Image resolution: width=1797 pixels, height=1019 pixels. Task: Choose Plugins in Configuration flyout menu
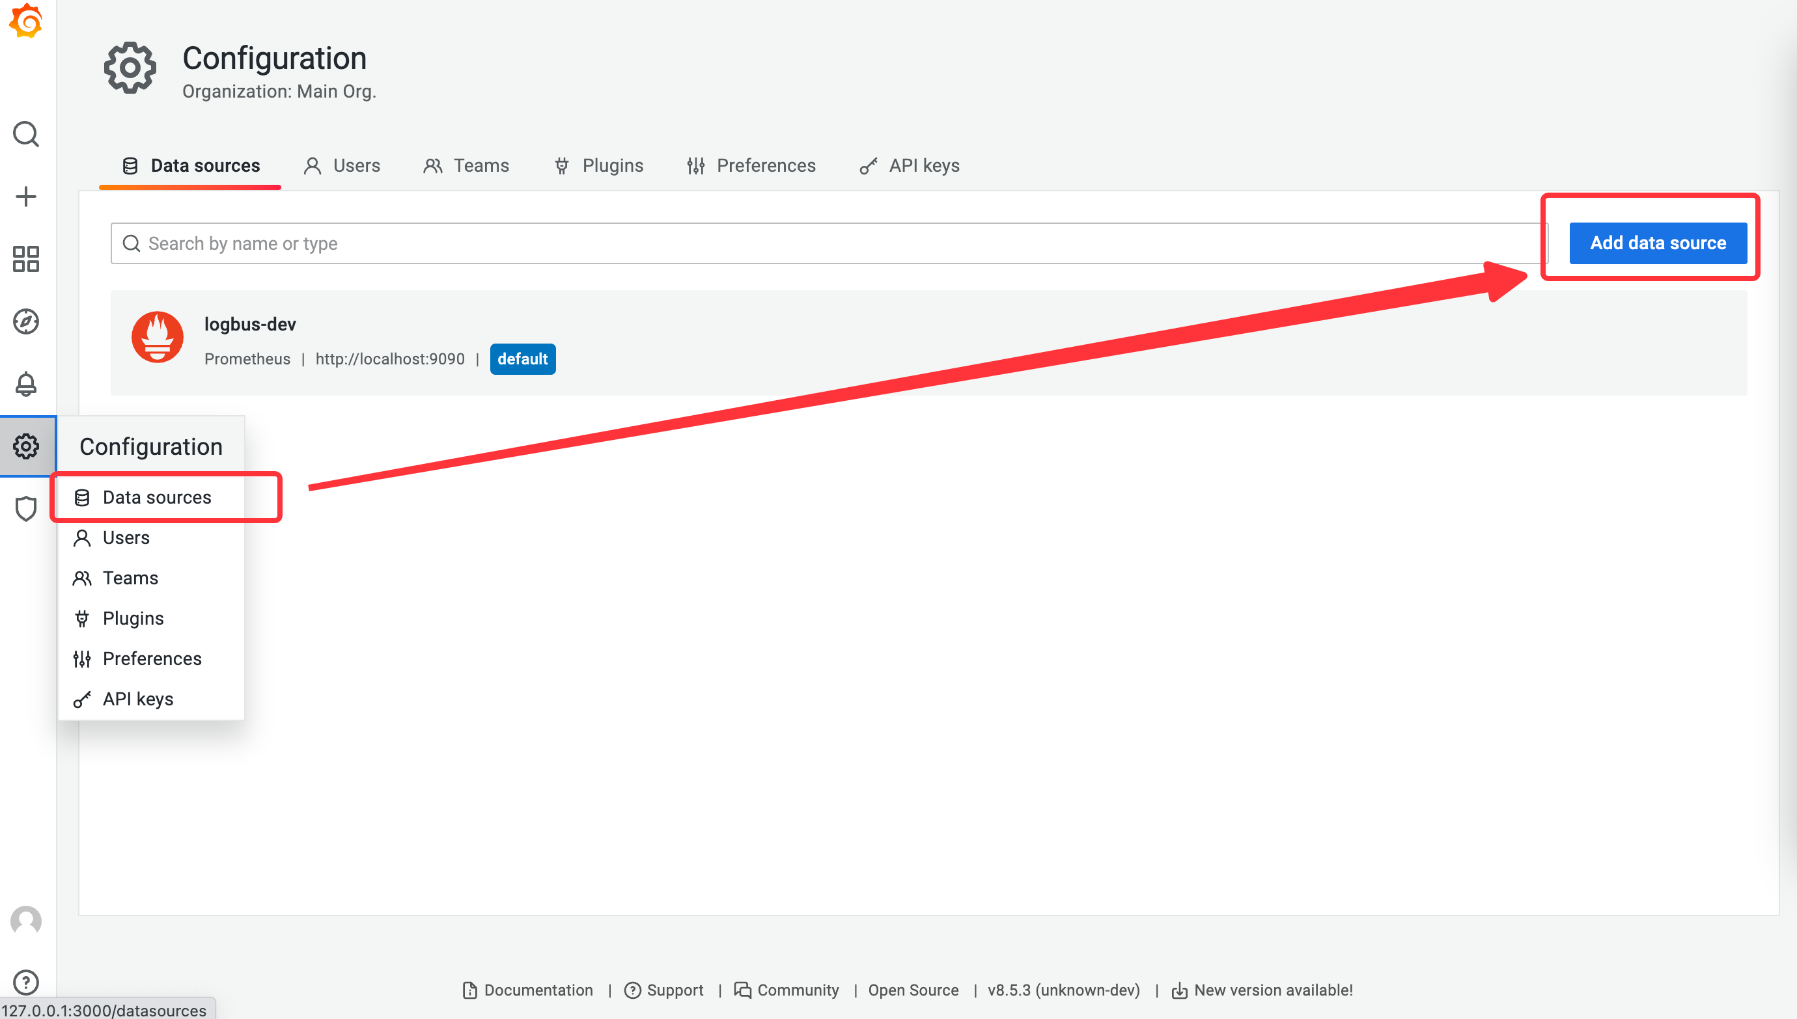tap(151, 618)
